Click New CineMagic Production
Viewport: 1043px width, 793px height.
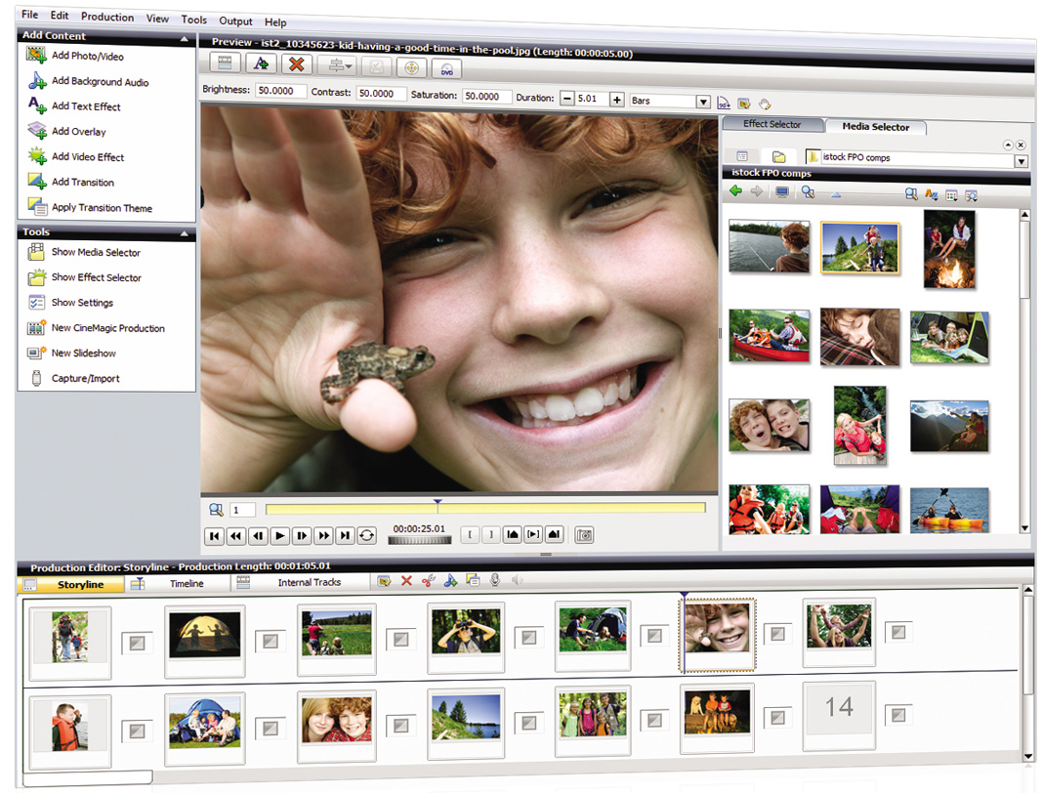107,328
